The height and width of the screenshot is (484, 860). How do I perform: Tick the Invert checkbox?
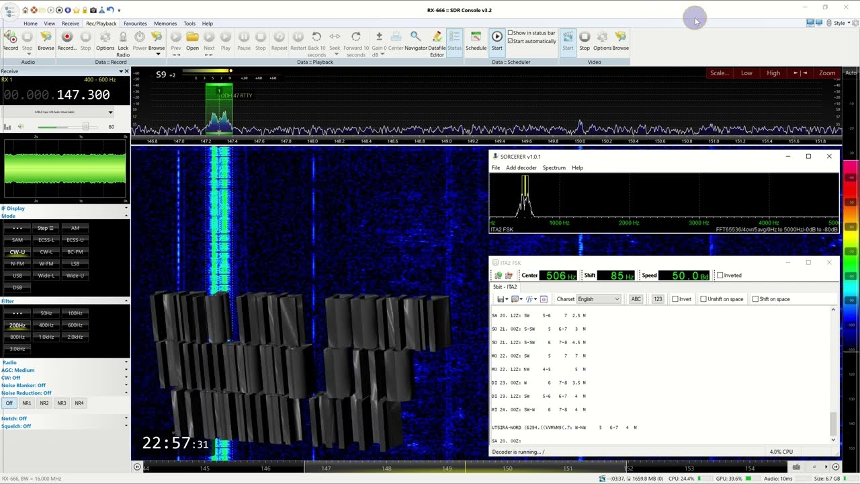675,299
